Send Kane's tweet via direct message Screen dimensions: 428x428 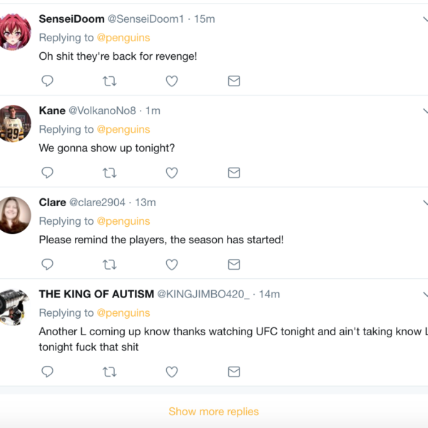pos(234,173)
